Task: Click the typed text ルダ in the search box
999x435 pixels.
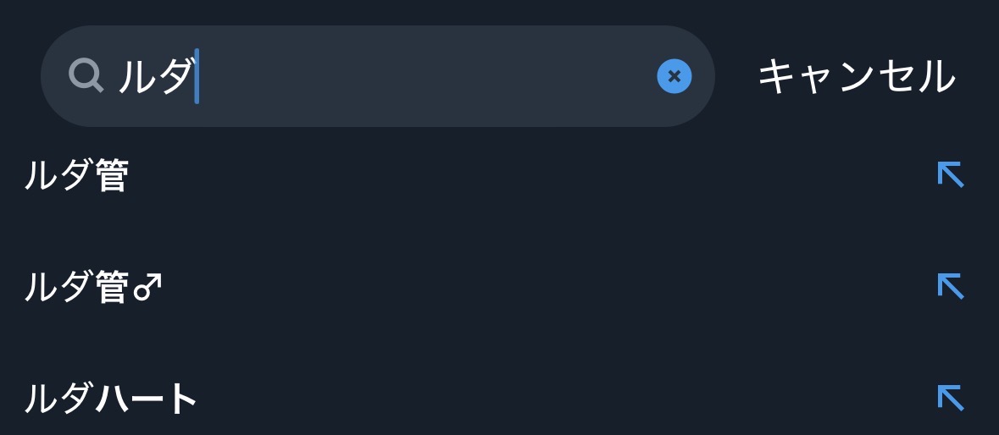Action: tap(154, 77)
